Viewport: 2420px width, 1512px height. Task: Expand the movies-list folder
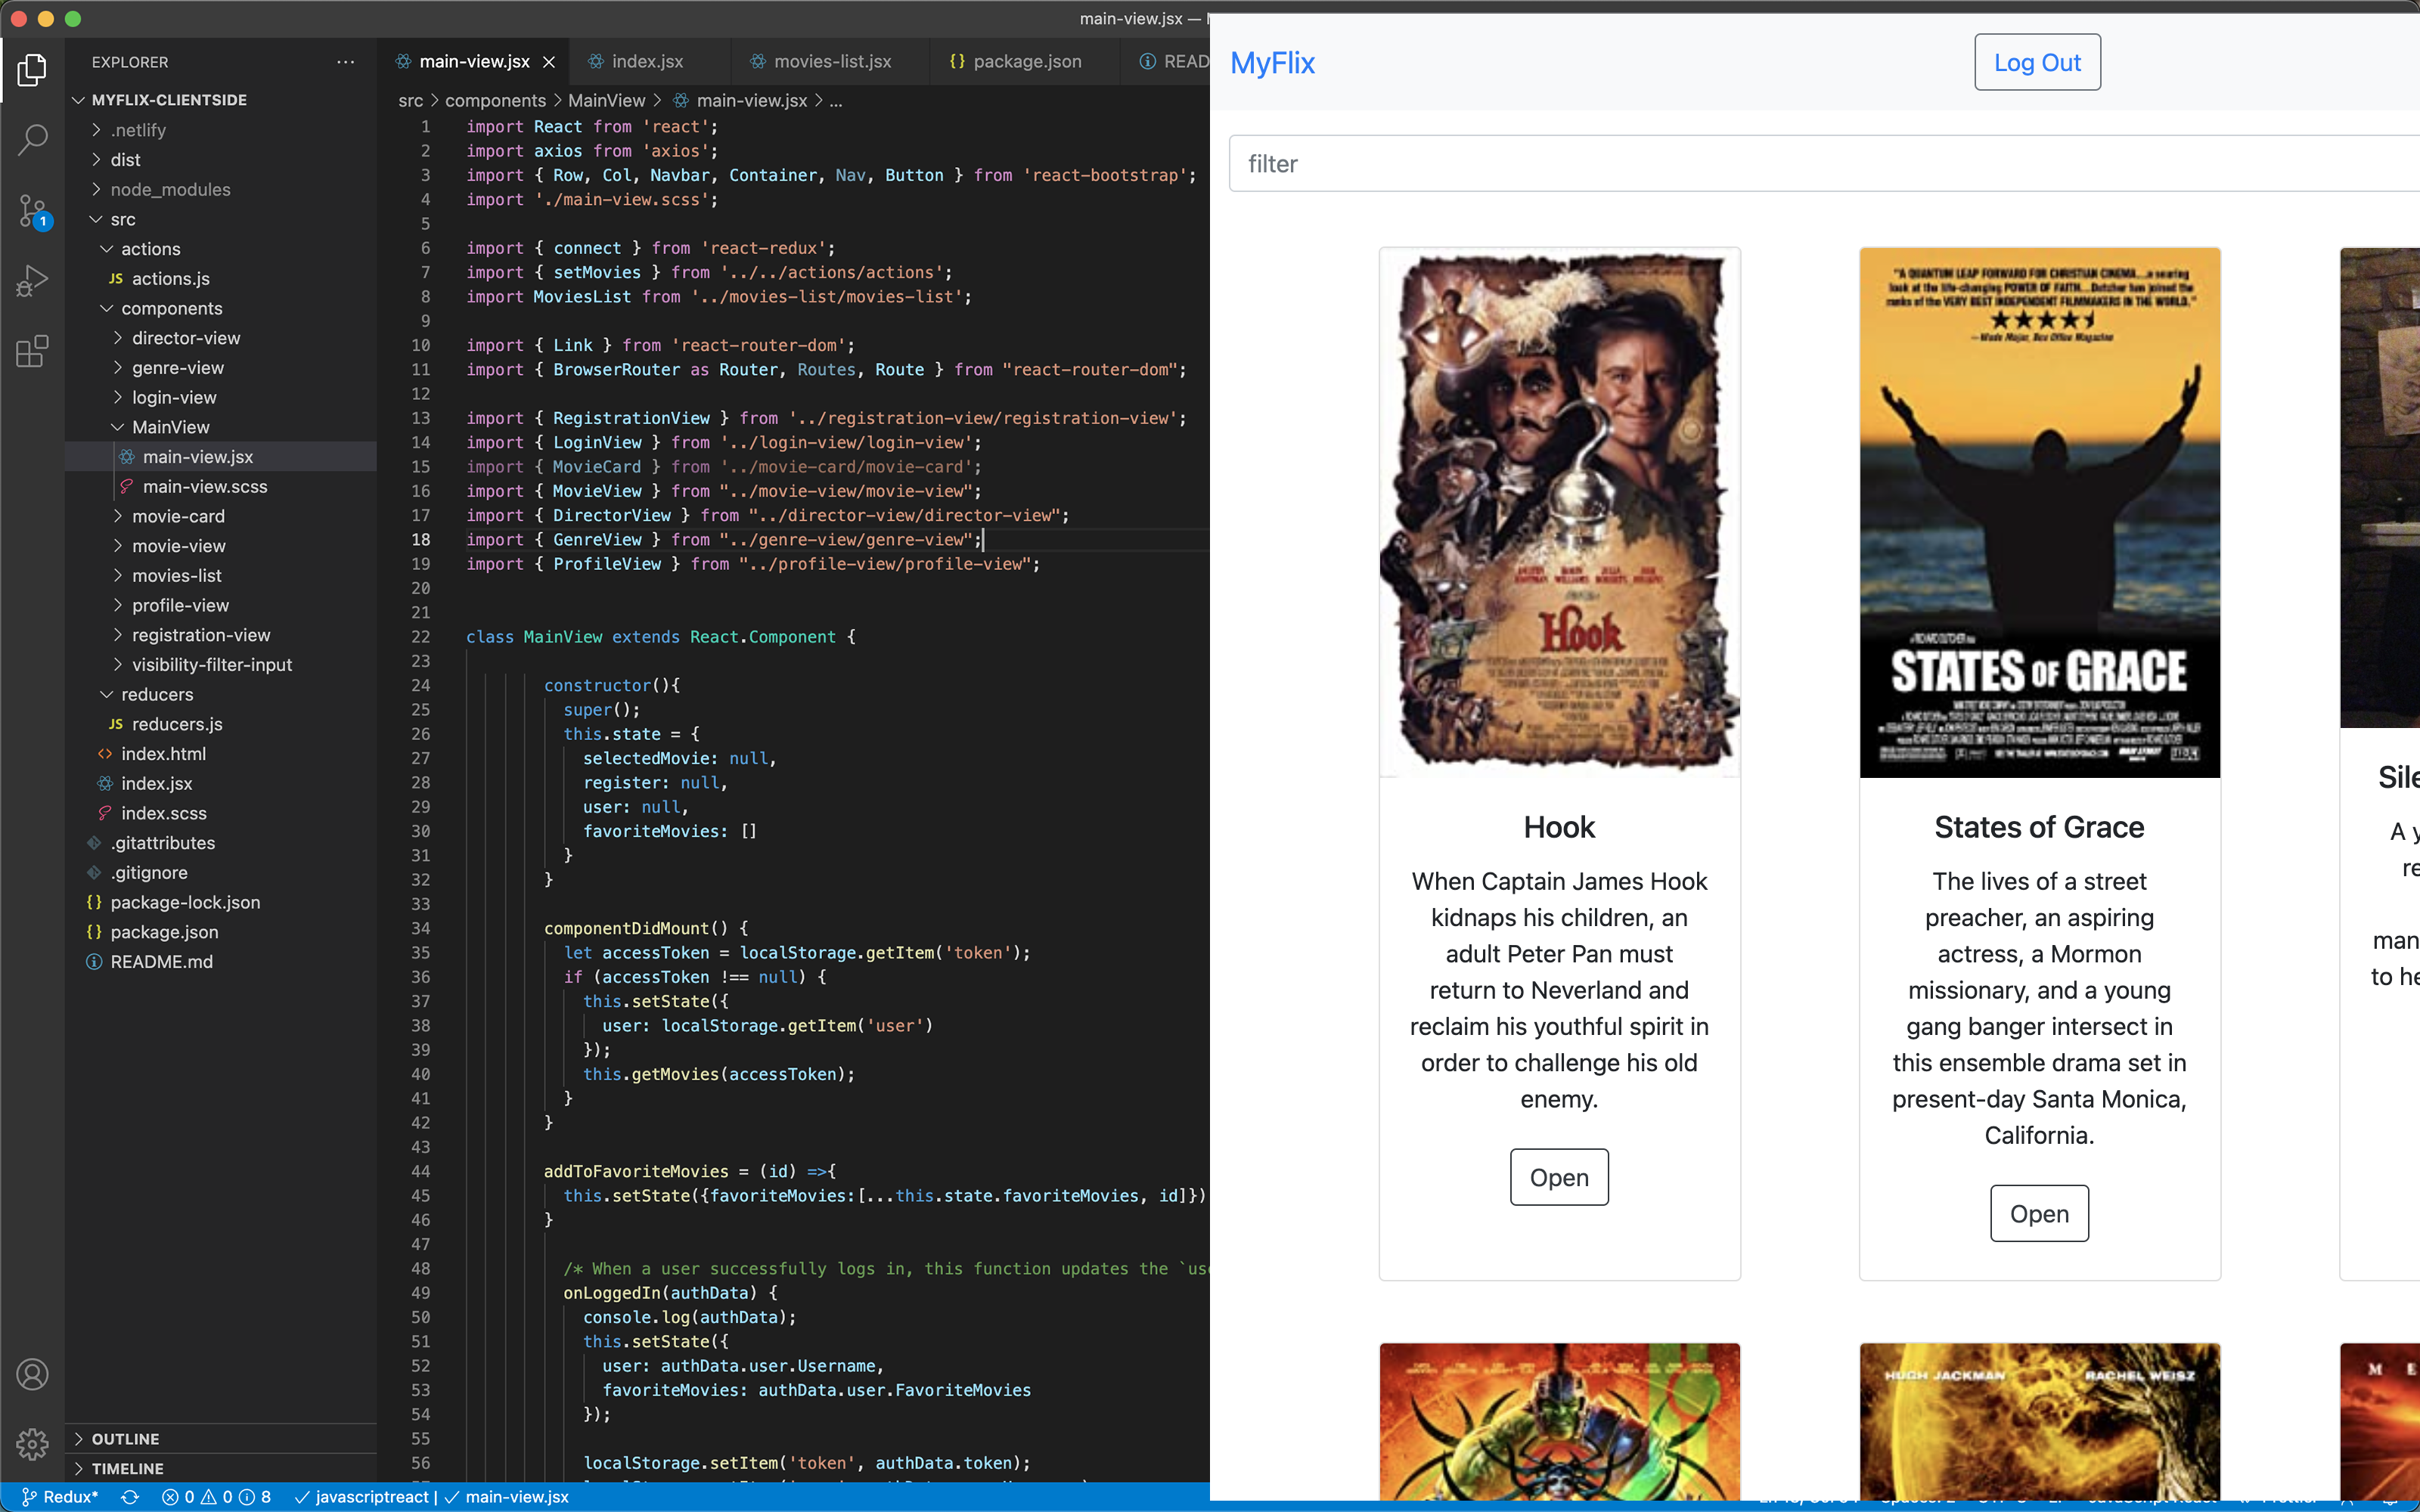[x=118, y=576]
